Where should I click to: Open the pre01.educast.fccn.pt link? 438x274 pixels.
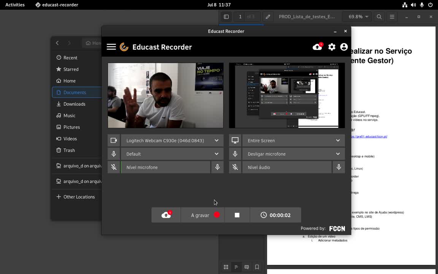(369, 137)
